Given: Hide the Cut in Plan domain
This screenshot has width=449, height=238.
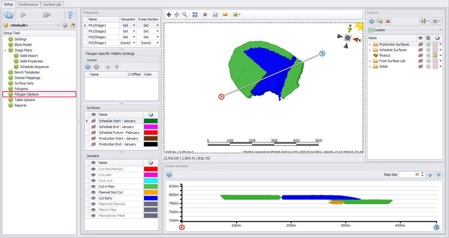Looking at the screenshot, I should pyautogui.click(x=94, y=186).
